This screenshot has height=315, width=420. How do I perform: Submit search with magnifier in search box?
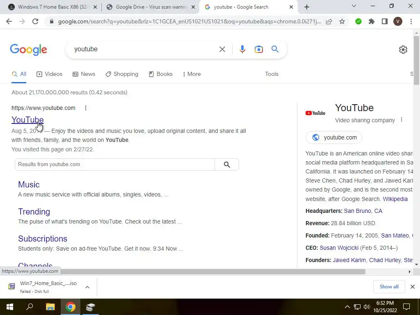click(x=275, y=49)
